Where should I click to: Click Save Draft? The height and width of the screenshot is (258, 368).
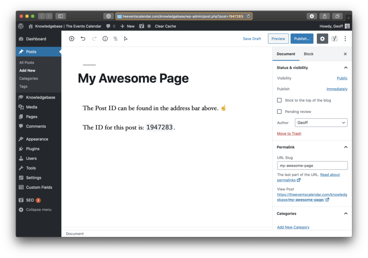pyautogui.click(x=252, y=39)
